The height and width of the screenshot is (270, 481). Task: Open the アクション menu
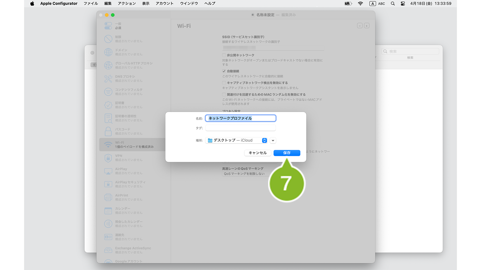click(x=127, y=4)
